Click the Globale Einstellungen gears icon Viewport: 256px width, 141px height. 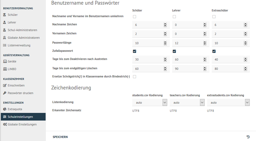5,124
